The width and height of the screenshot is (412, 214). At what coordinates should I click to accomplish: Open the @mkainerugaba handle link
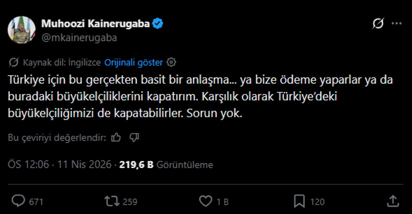click(x=79, y=37)
